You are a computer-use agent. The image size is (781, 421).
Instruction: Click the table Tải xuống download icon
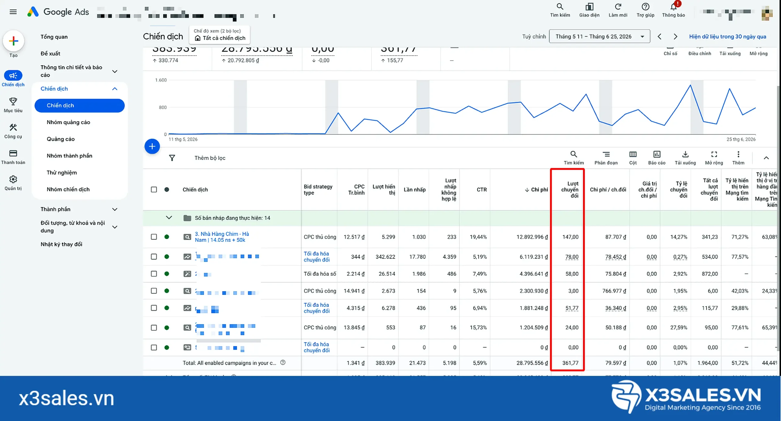(685, 158)
